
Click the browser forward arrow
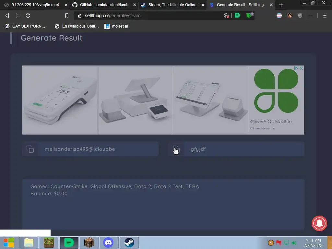18,16
